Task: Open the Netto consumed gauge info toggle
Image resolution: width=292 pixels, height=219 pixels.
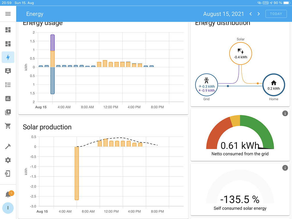Action: 285,113
